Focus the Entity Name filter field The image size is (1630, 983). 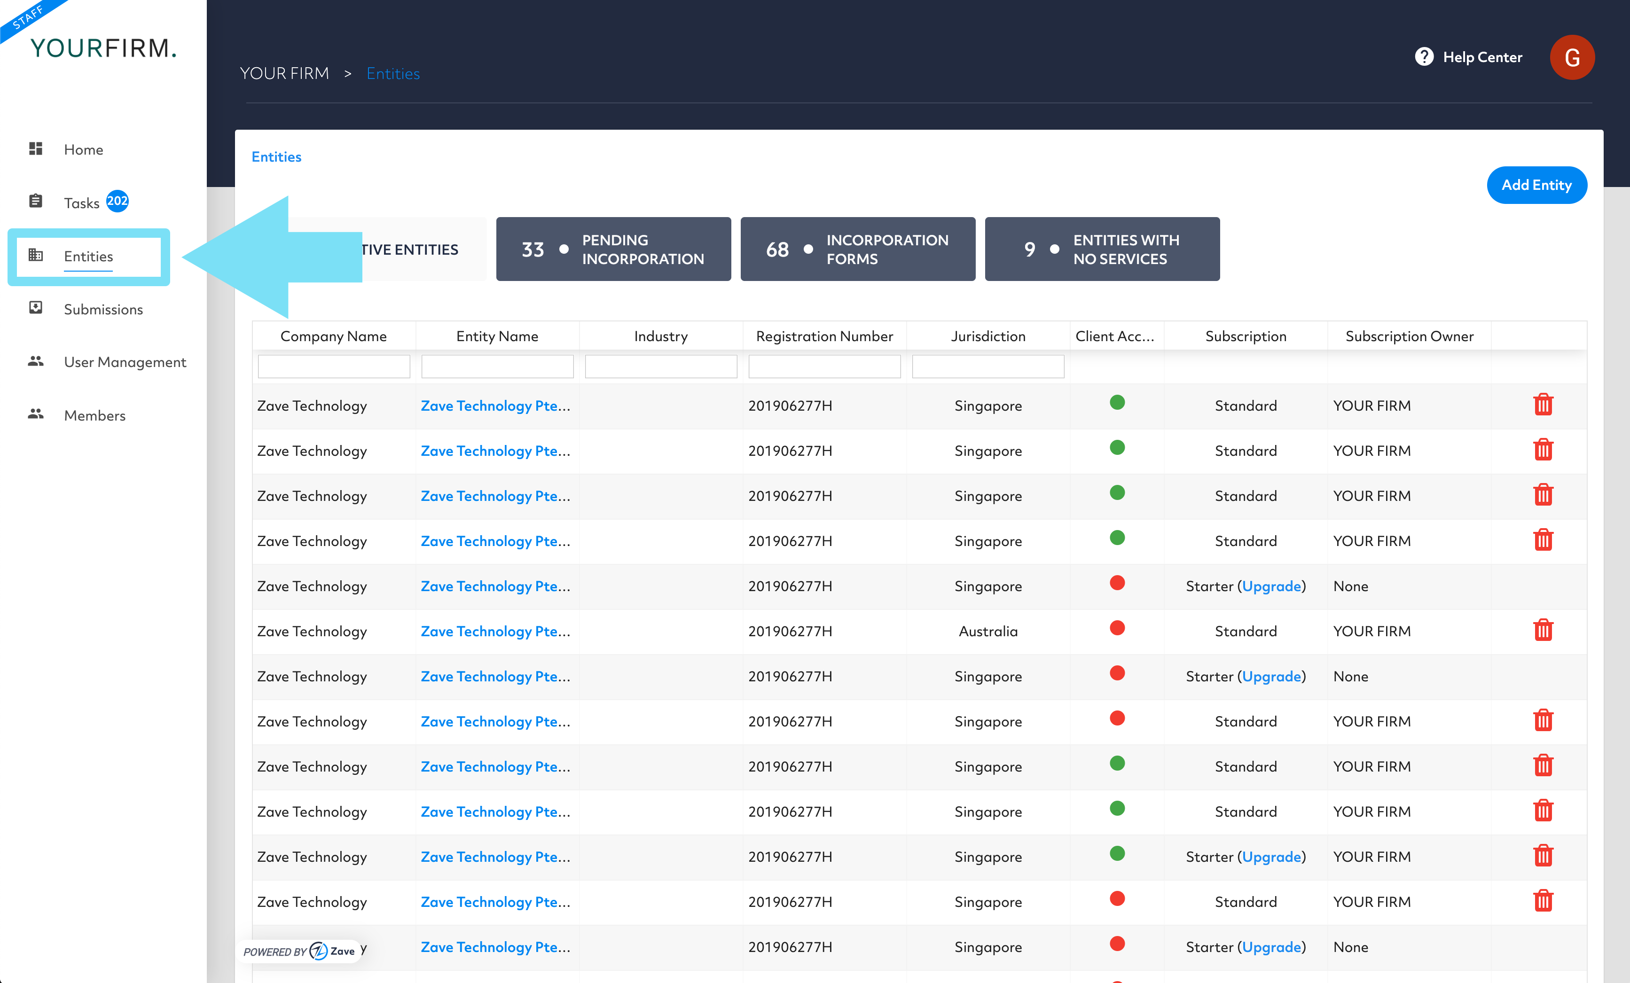click(x=497, y=367)
